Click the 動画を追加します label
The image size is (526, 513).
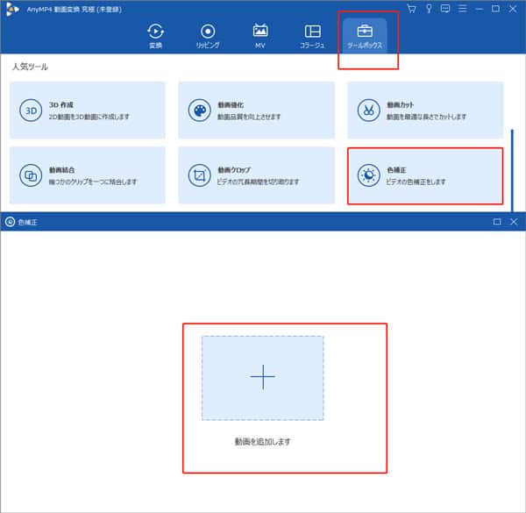pos(263,442)
